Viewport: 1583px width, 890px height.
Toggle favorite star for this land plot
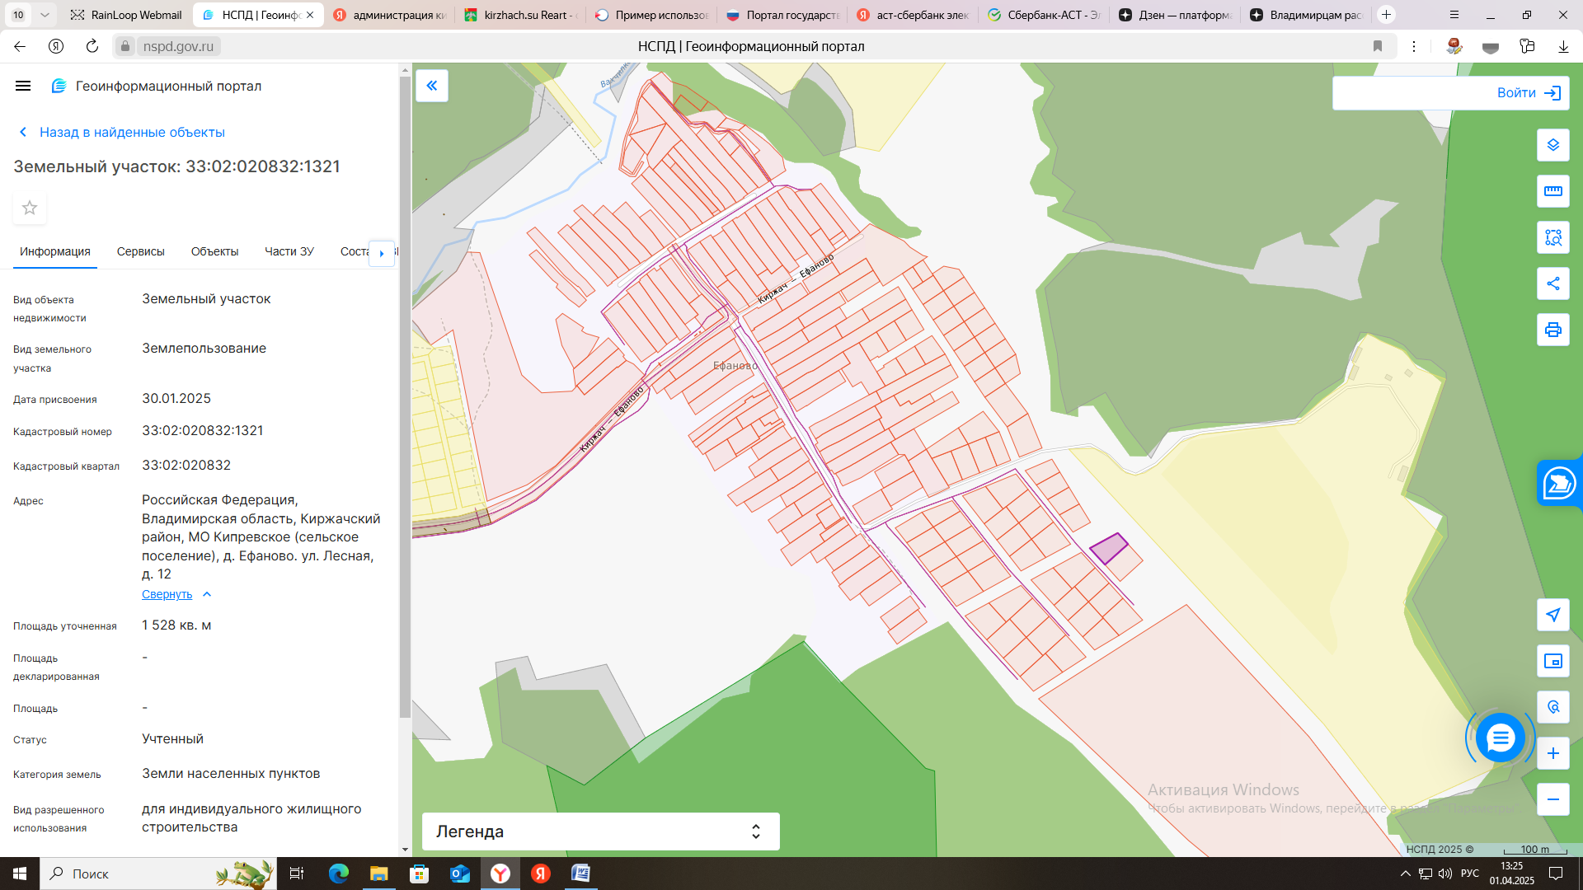click(x=30, y=208)
